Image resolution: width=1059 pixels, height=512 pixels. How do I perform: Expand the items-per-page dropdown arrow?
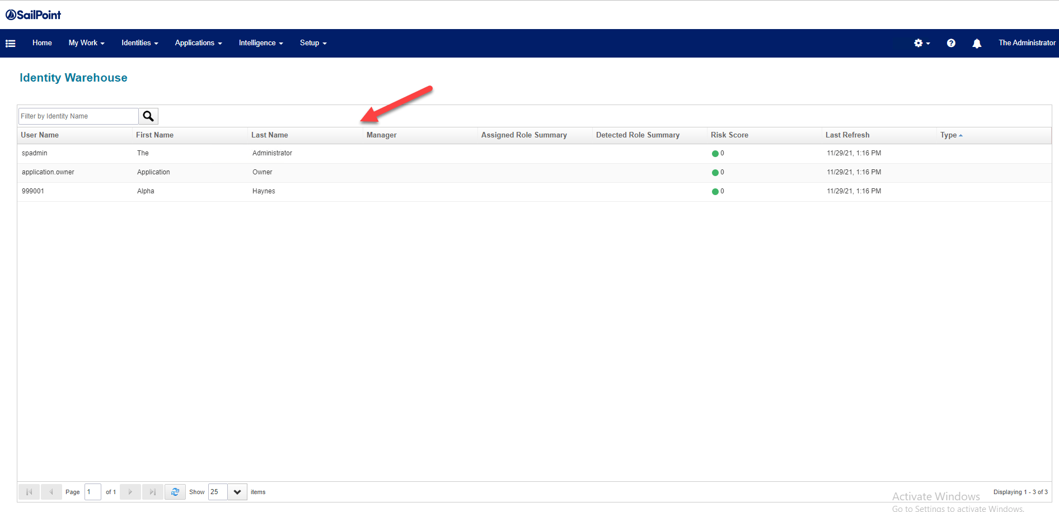pyautogui.click(x=237, y=492)
